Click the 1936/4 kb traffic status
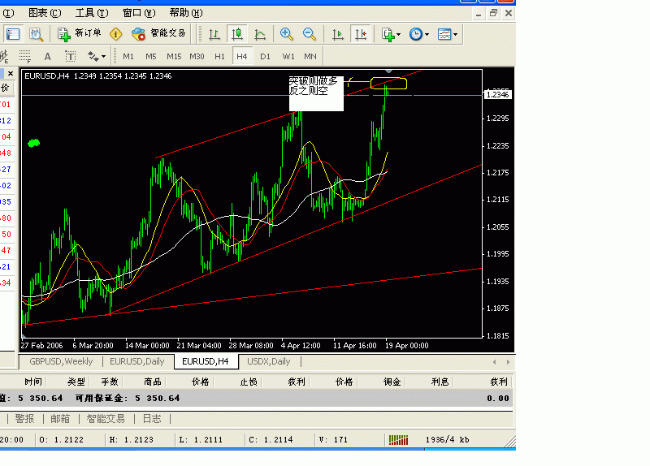 pyautogui.click(x=447, y=439)
